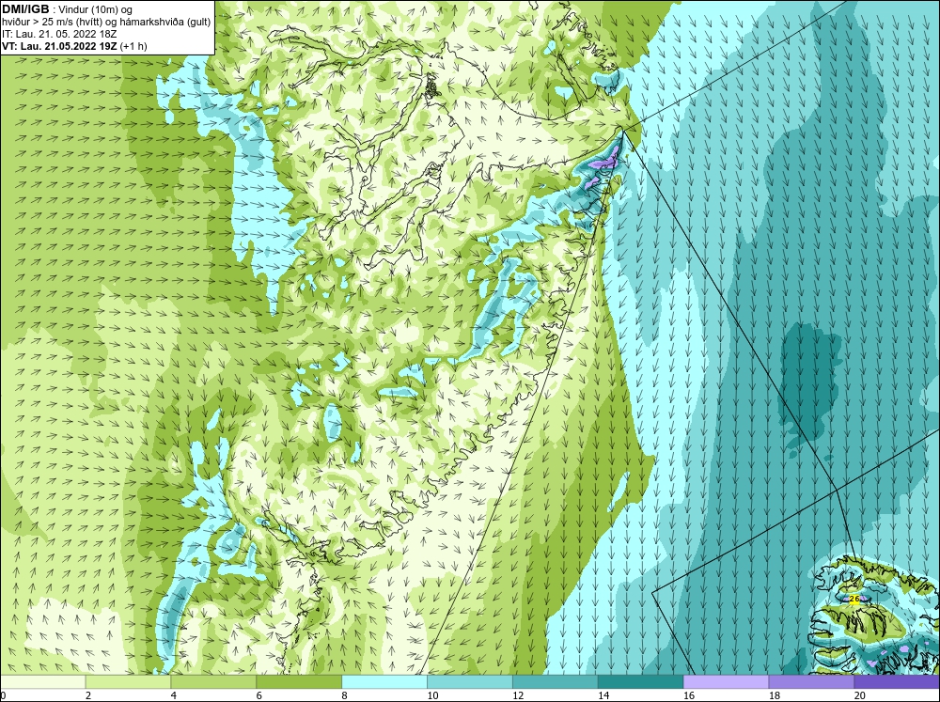Screen dimensions: 940x702
Task: Click the 12–14 m/s teal legend swatch
Action: pos(556,681)
